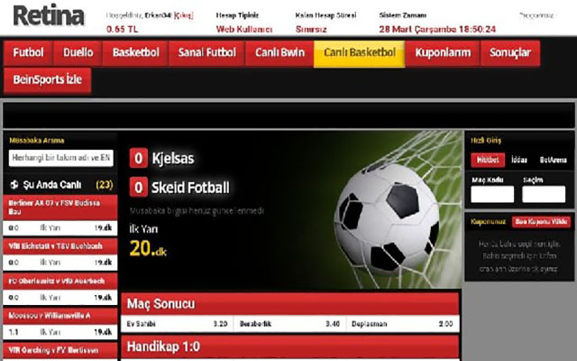Click the Retina logo
Image resolution: width=577 pixels, height=361 pixels.
click(x=49, y=15)
